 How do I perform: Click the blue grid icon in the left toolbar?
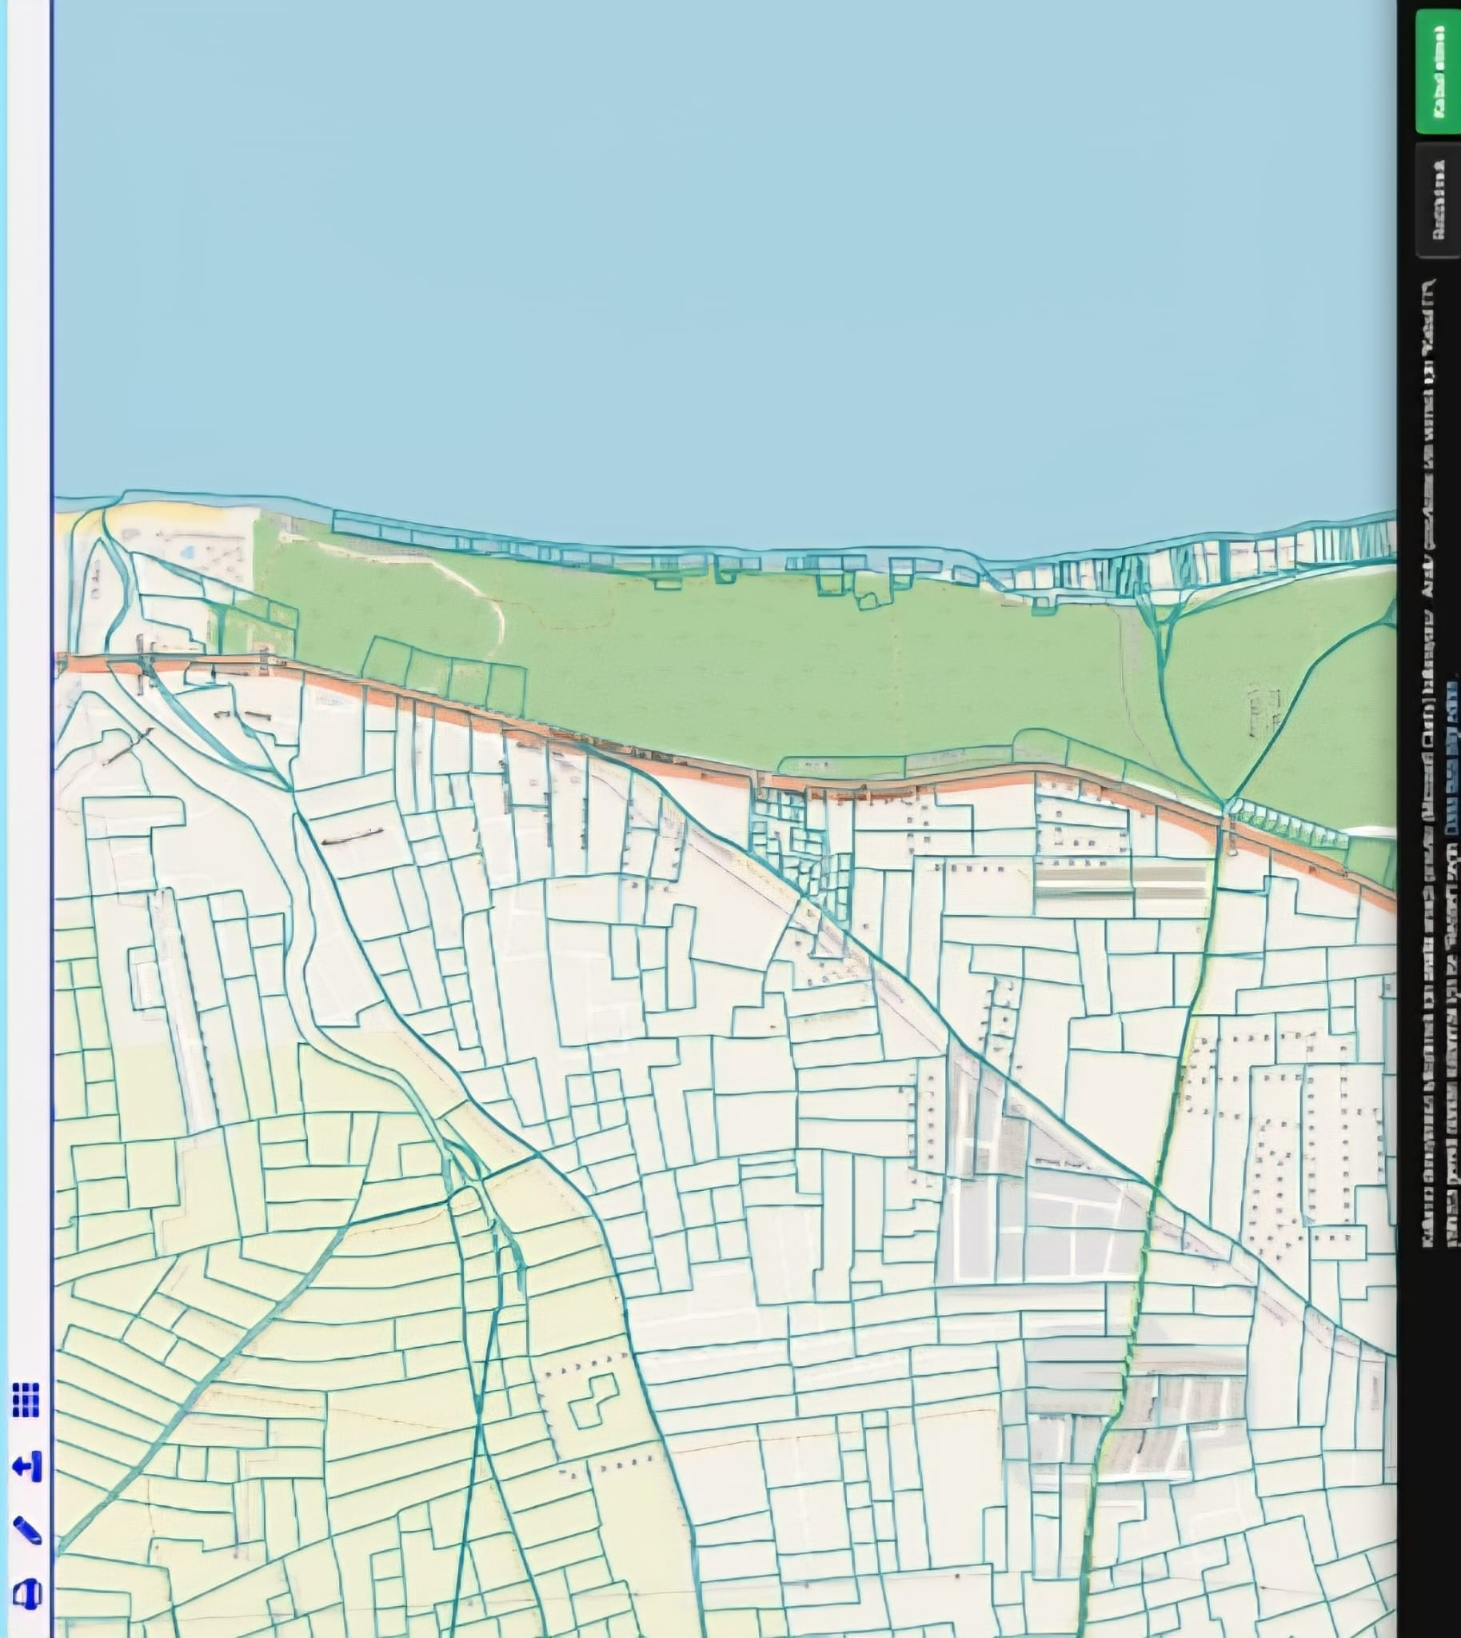pos(26,1400)
